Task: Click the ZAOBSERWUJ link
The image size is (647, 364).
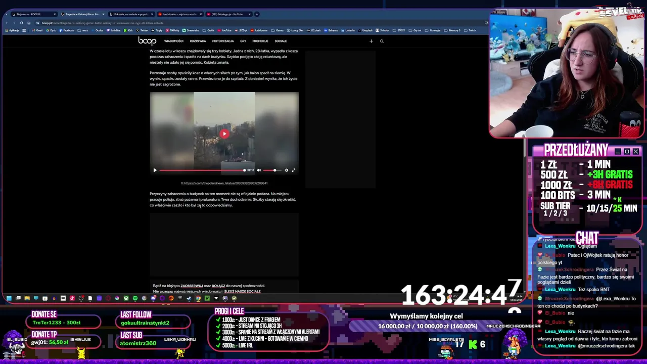Action: coord(192,286)
